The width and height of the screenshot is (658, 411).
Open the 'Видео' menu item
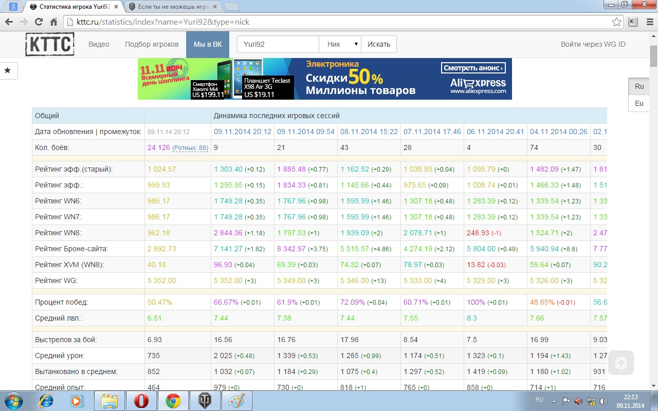click(x=99, y=44)
